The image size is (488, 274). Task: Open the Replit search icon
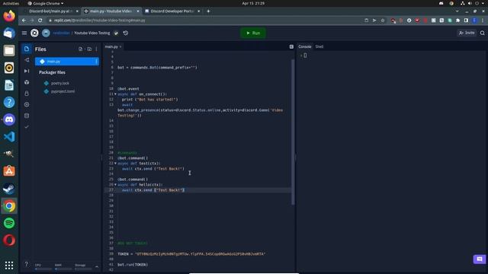(483, 33)
